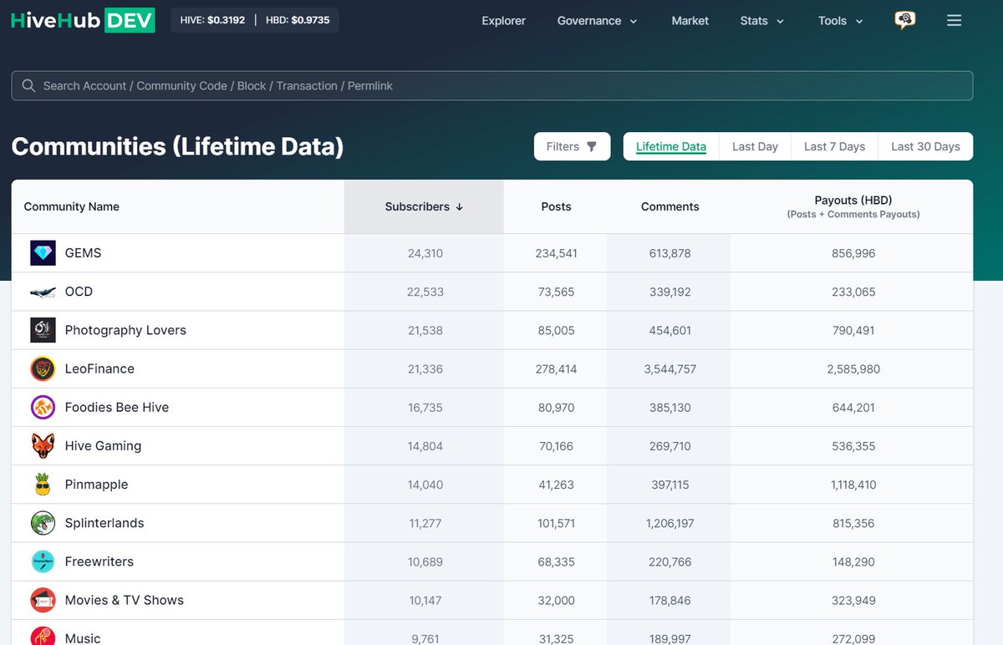The height and width of the screenshot is (645, 1003).
Task: Click the LeoFinance lion icon
Action: 43,368
